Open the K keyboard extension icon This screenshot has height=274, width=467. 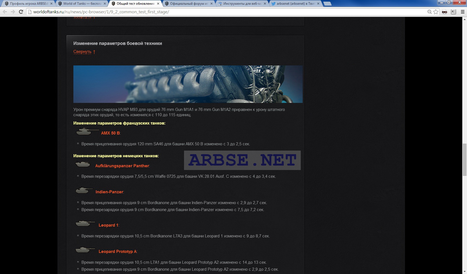pyautogui.click(x=453, y=12)
